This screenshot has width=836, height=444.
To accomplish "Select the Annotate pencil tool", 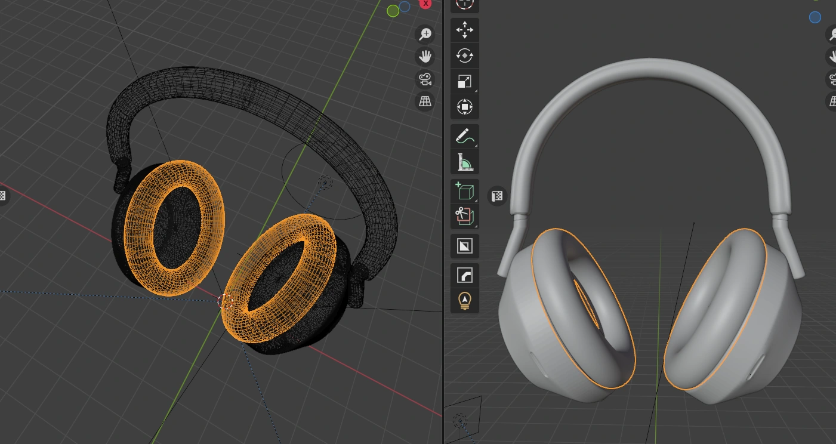I will point(464,137).
